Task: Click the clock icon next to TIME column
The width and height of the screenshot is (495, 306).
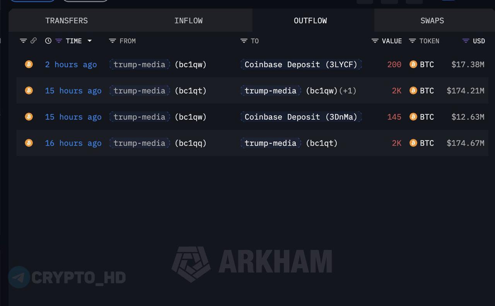Action: point(48,40)
